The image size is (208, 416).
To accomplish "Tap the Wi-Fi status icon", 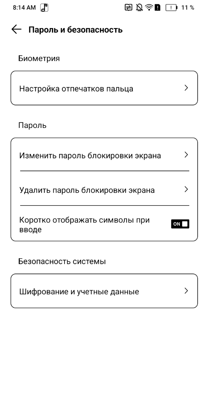I will (x=149, y=8).
